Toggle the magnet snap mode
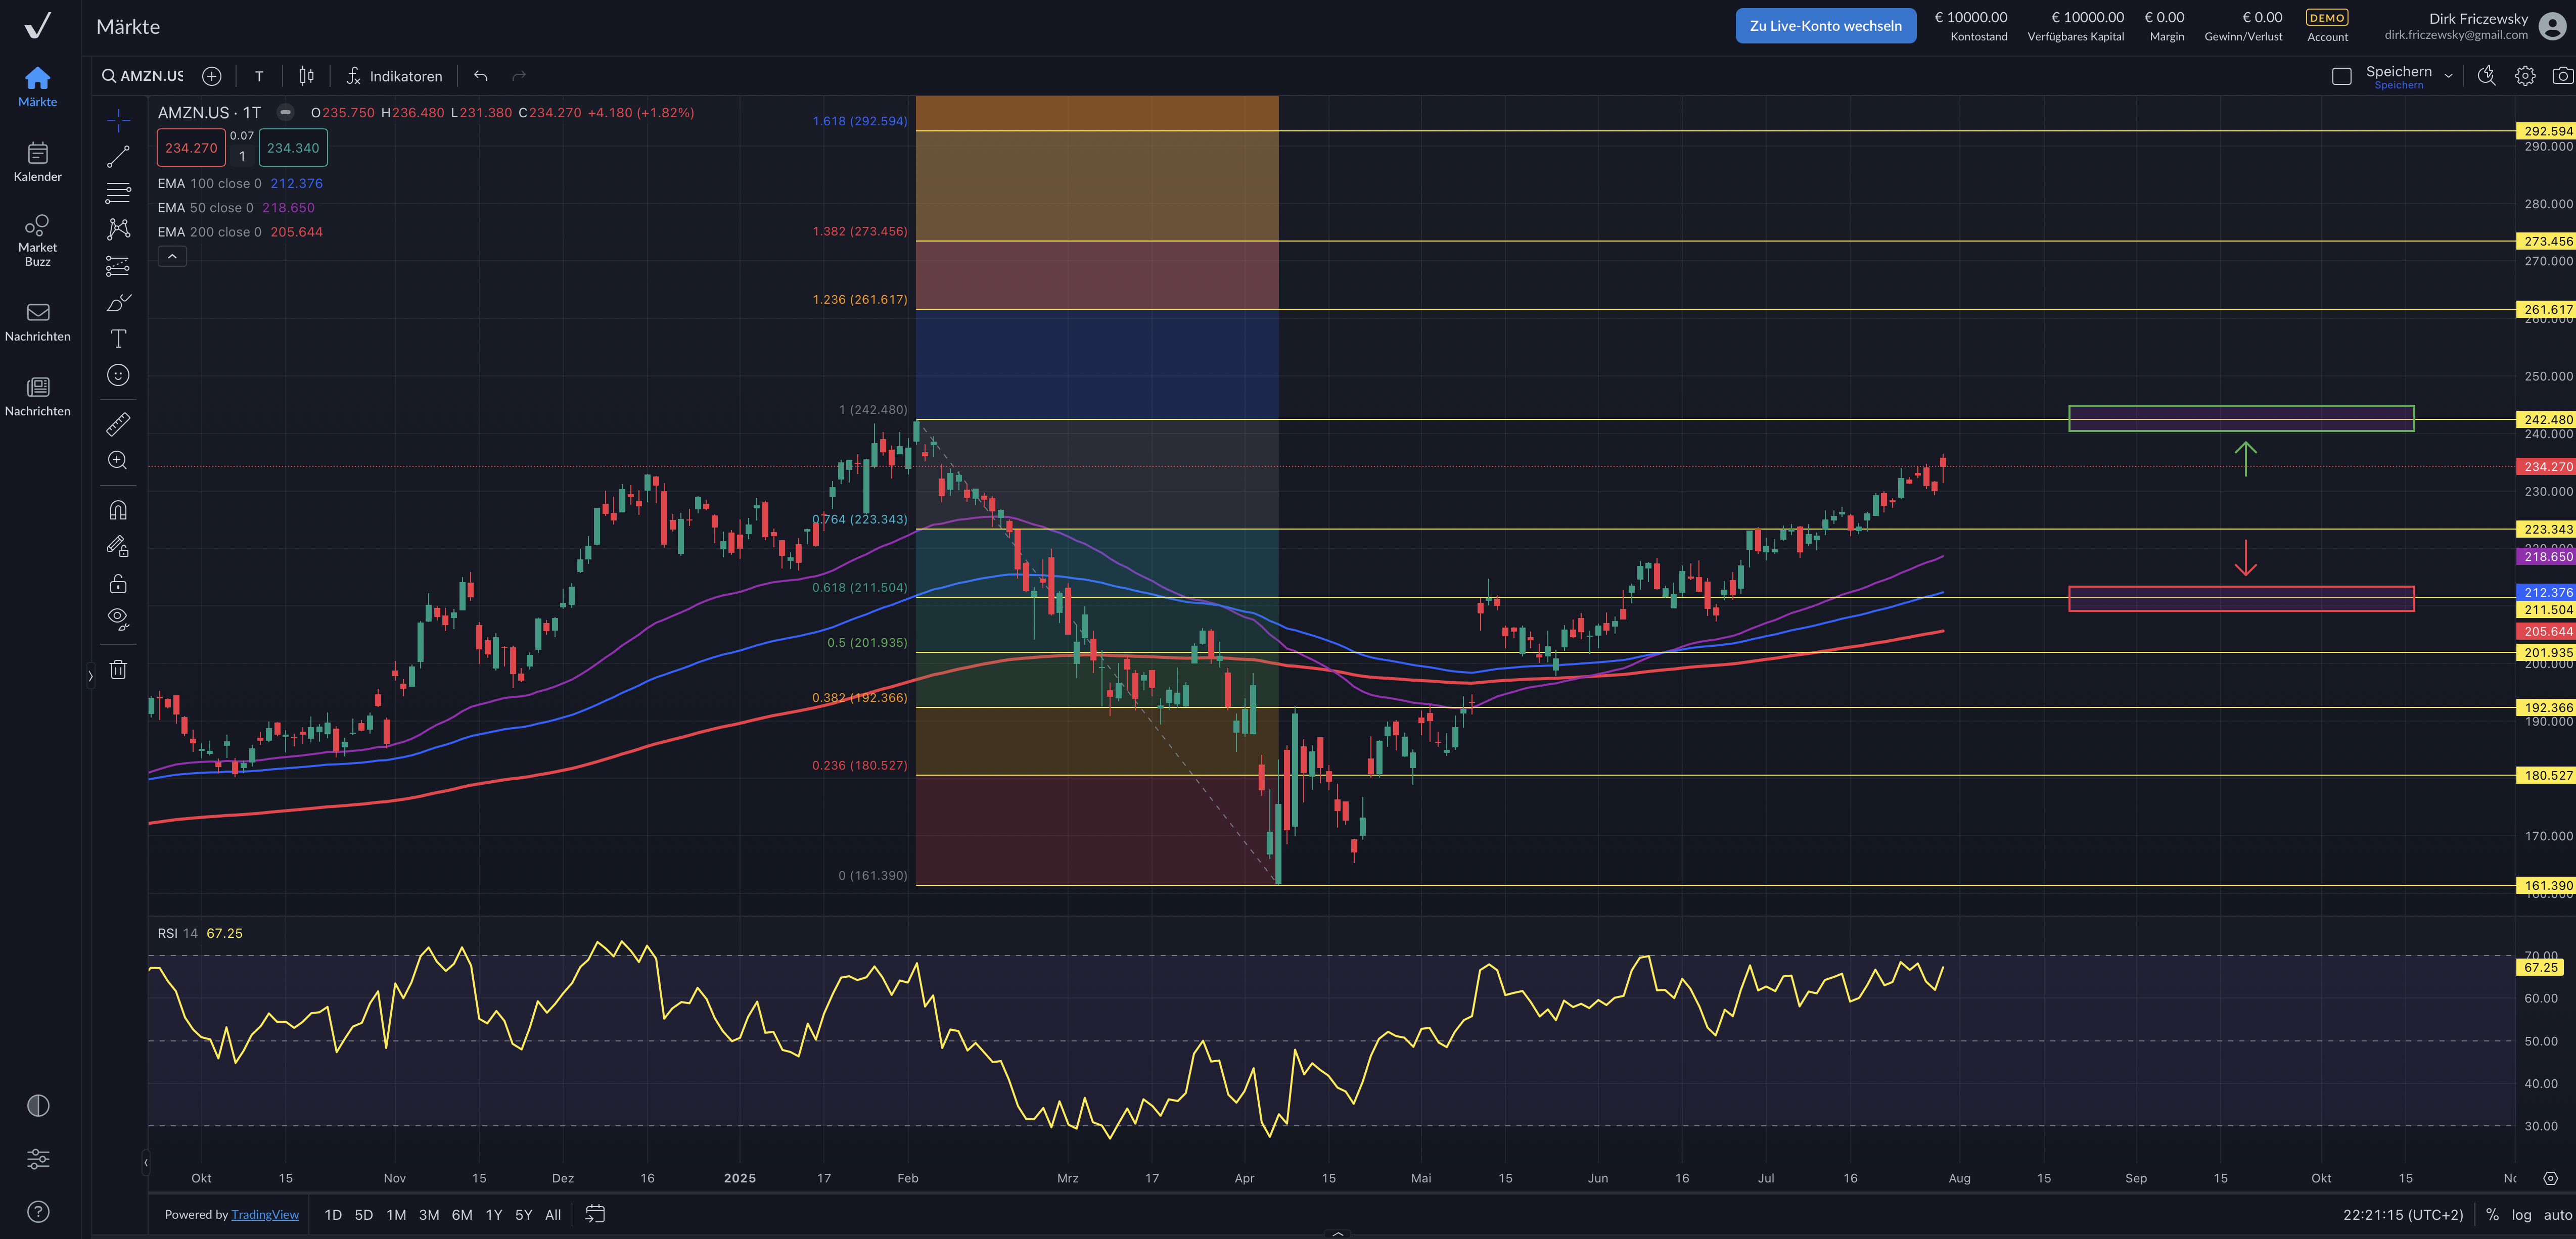The image size is (2576, 1239). [x=118, y=510]
